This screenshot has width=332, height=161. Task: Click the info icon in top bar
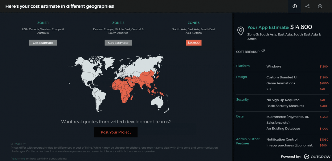(x=295, y=6)
